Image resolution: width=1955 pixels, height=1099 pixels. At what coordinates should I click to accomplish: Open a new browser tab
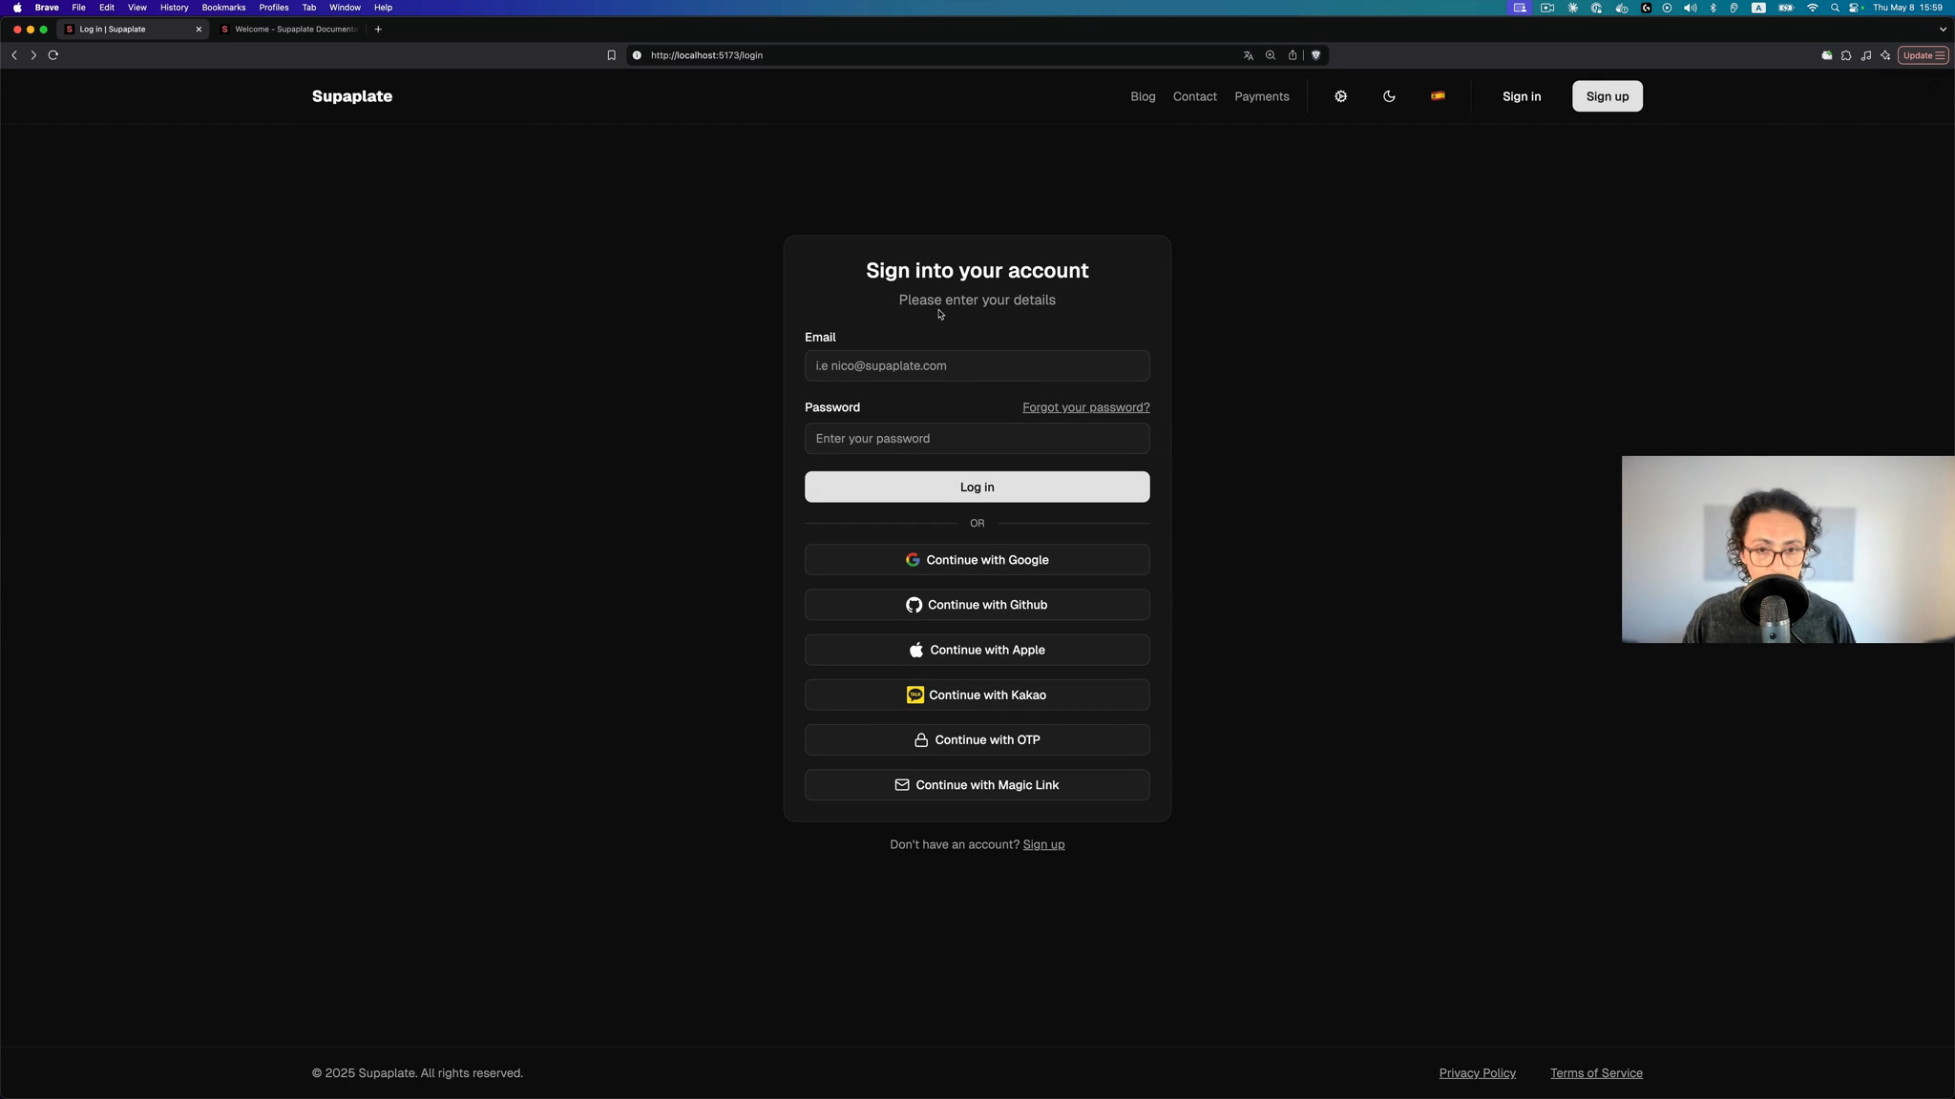pos(378,30)
